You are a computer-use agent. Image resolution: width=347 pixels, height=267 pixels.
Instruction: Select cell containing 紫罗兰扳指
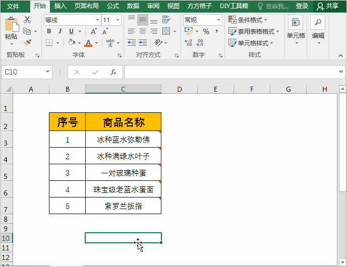pos(123,206)
